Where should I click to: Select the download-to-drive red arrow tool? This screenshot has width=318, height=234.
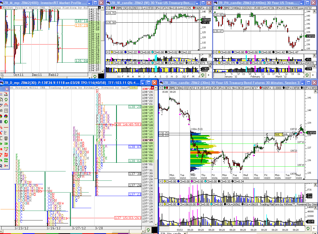tap(6, 94)
